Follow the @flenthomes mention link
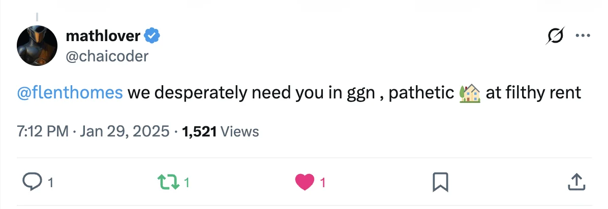 (70, 93)
